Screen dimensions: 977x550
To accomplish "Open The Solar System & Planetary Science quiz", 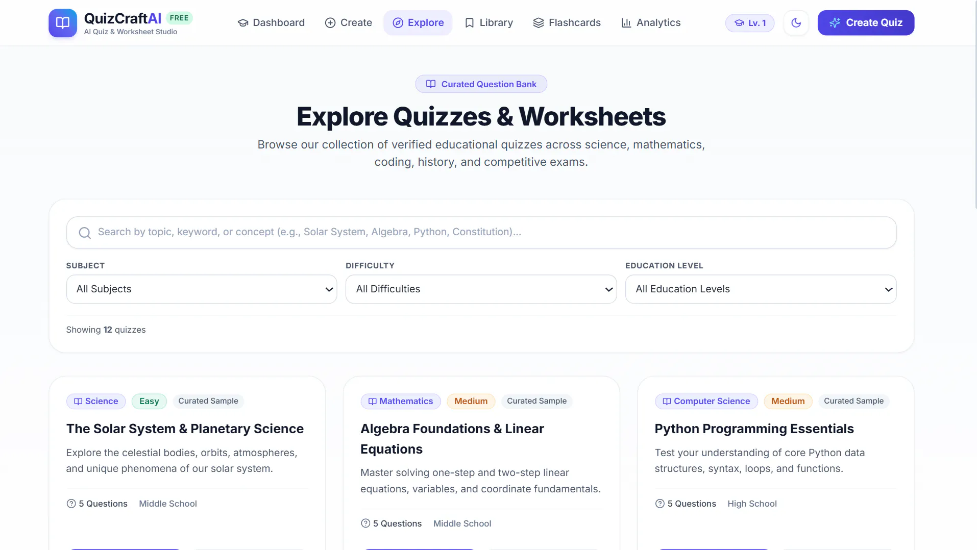I will click(x=185, y=429).
